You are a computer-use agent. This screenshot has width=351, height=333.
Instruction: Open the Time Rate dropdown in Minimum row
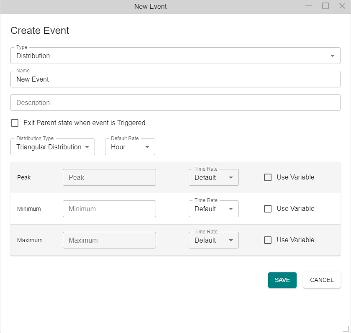pyautogui.click(x=213, y=209)
